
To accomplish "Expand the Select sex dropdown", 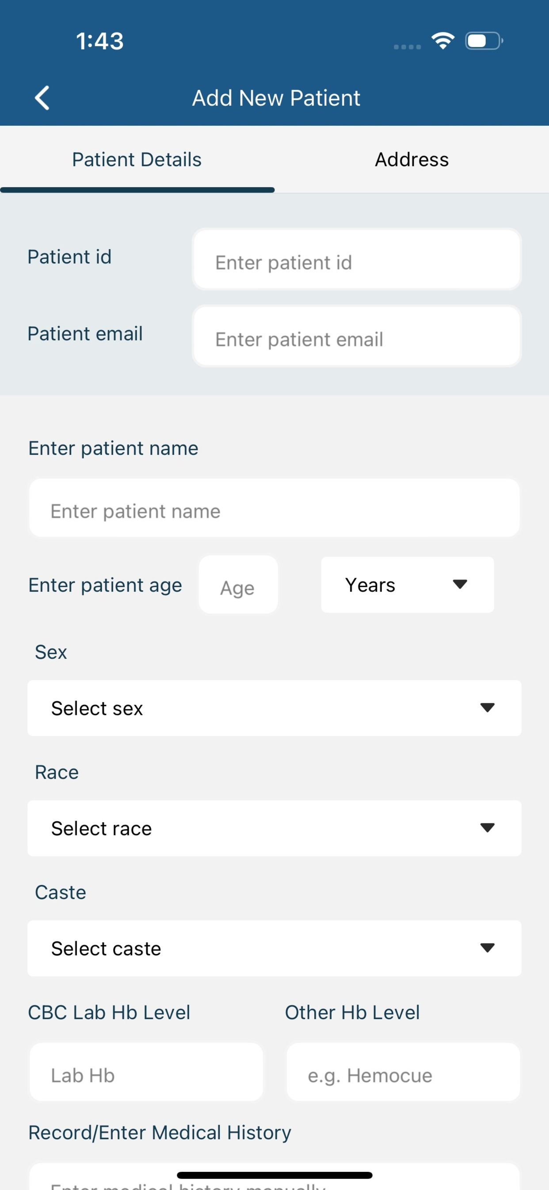I will click(274, 708).
